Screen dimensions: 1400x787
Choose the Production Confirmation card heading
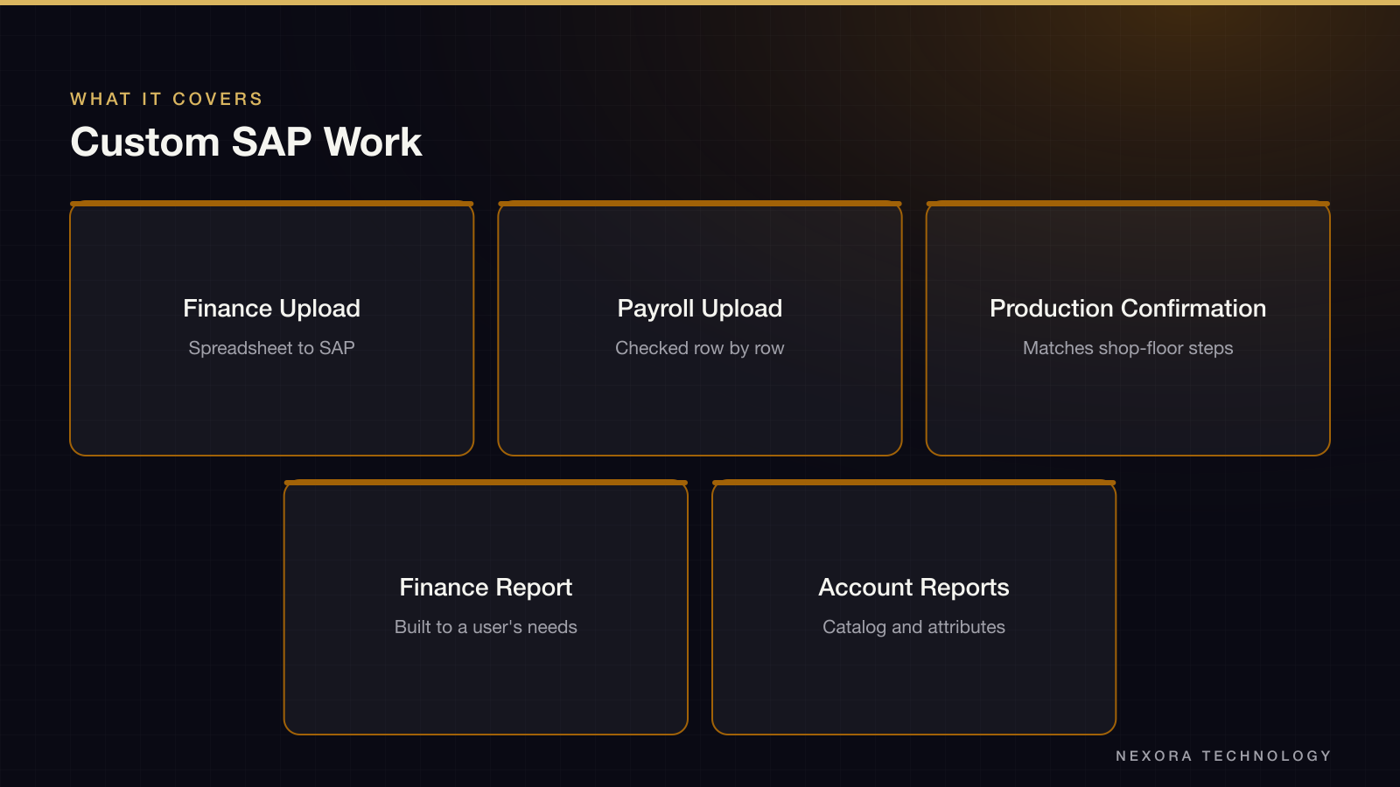coord(1128,308)
